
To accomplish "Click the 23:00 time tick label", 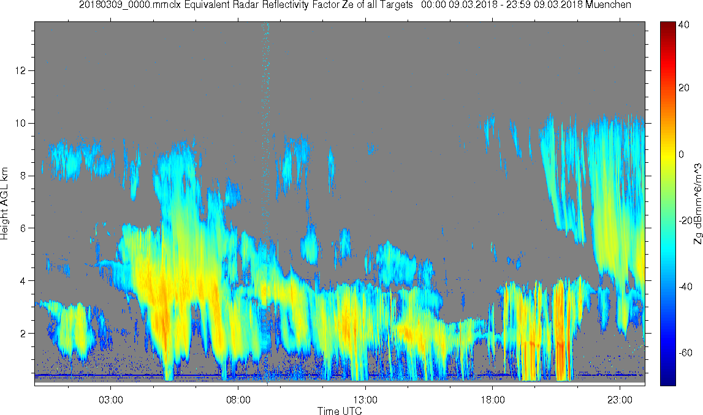I will pyautogui.click(x=620, y=400).
